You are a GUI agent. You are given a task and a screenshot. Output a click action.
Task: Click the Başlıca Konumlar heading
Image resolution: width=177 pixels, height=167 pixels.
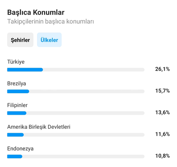point(36,12)
